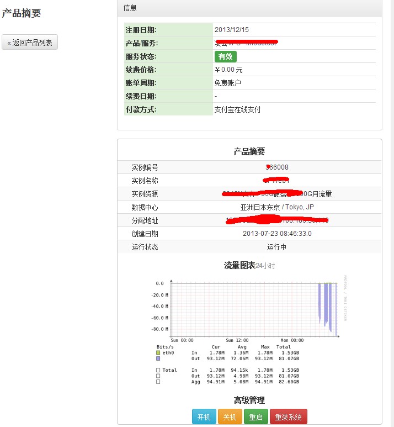Click the 续费日期 label

[141, 97]
